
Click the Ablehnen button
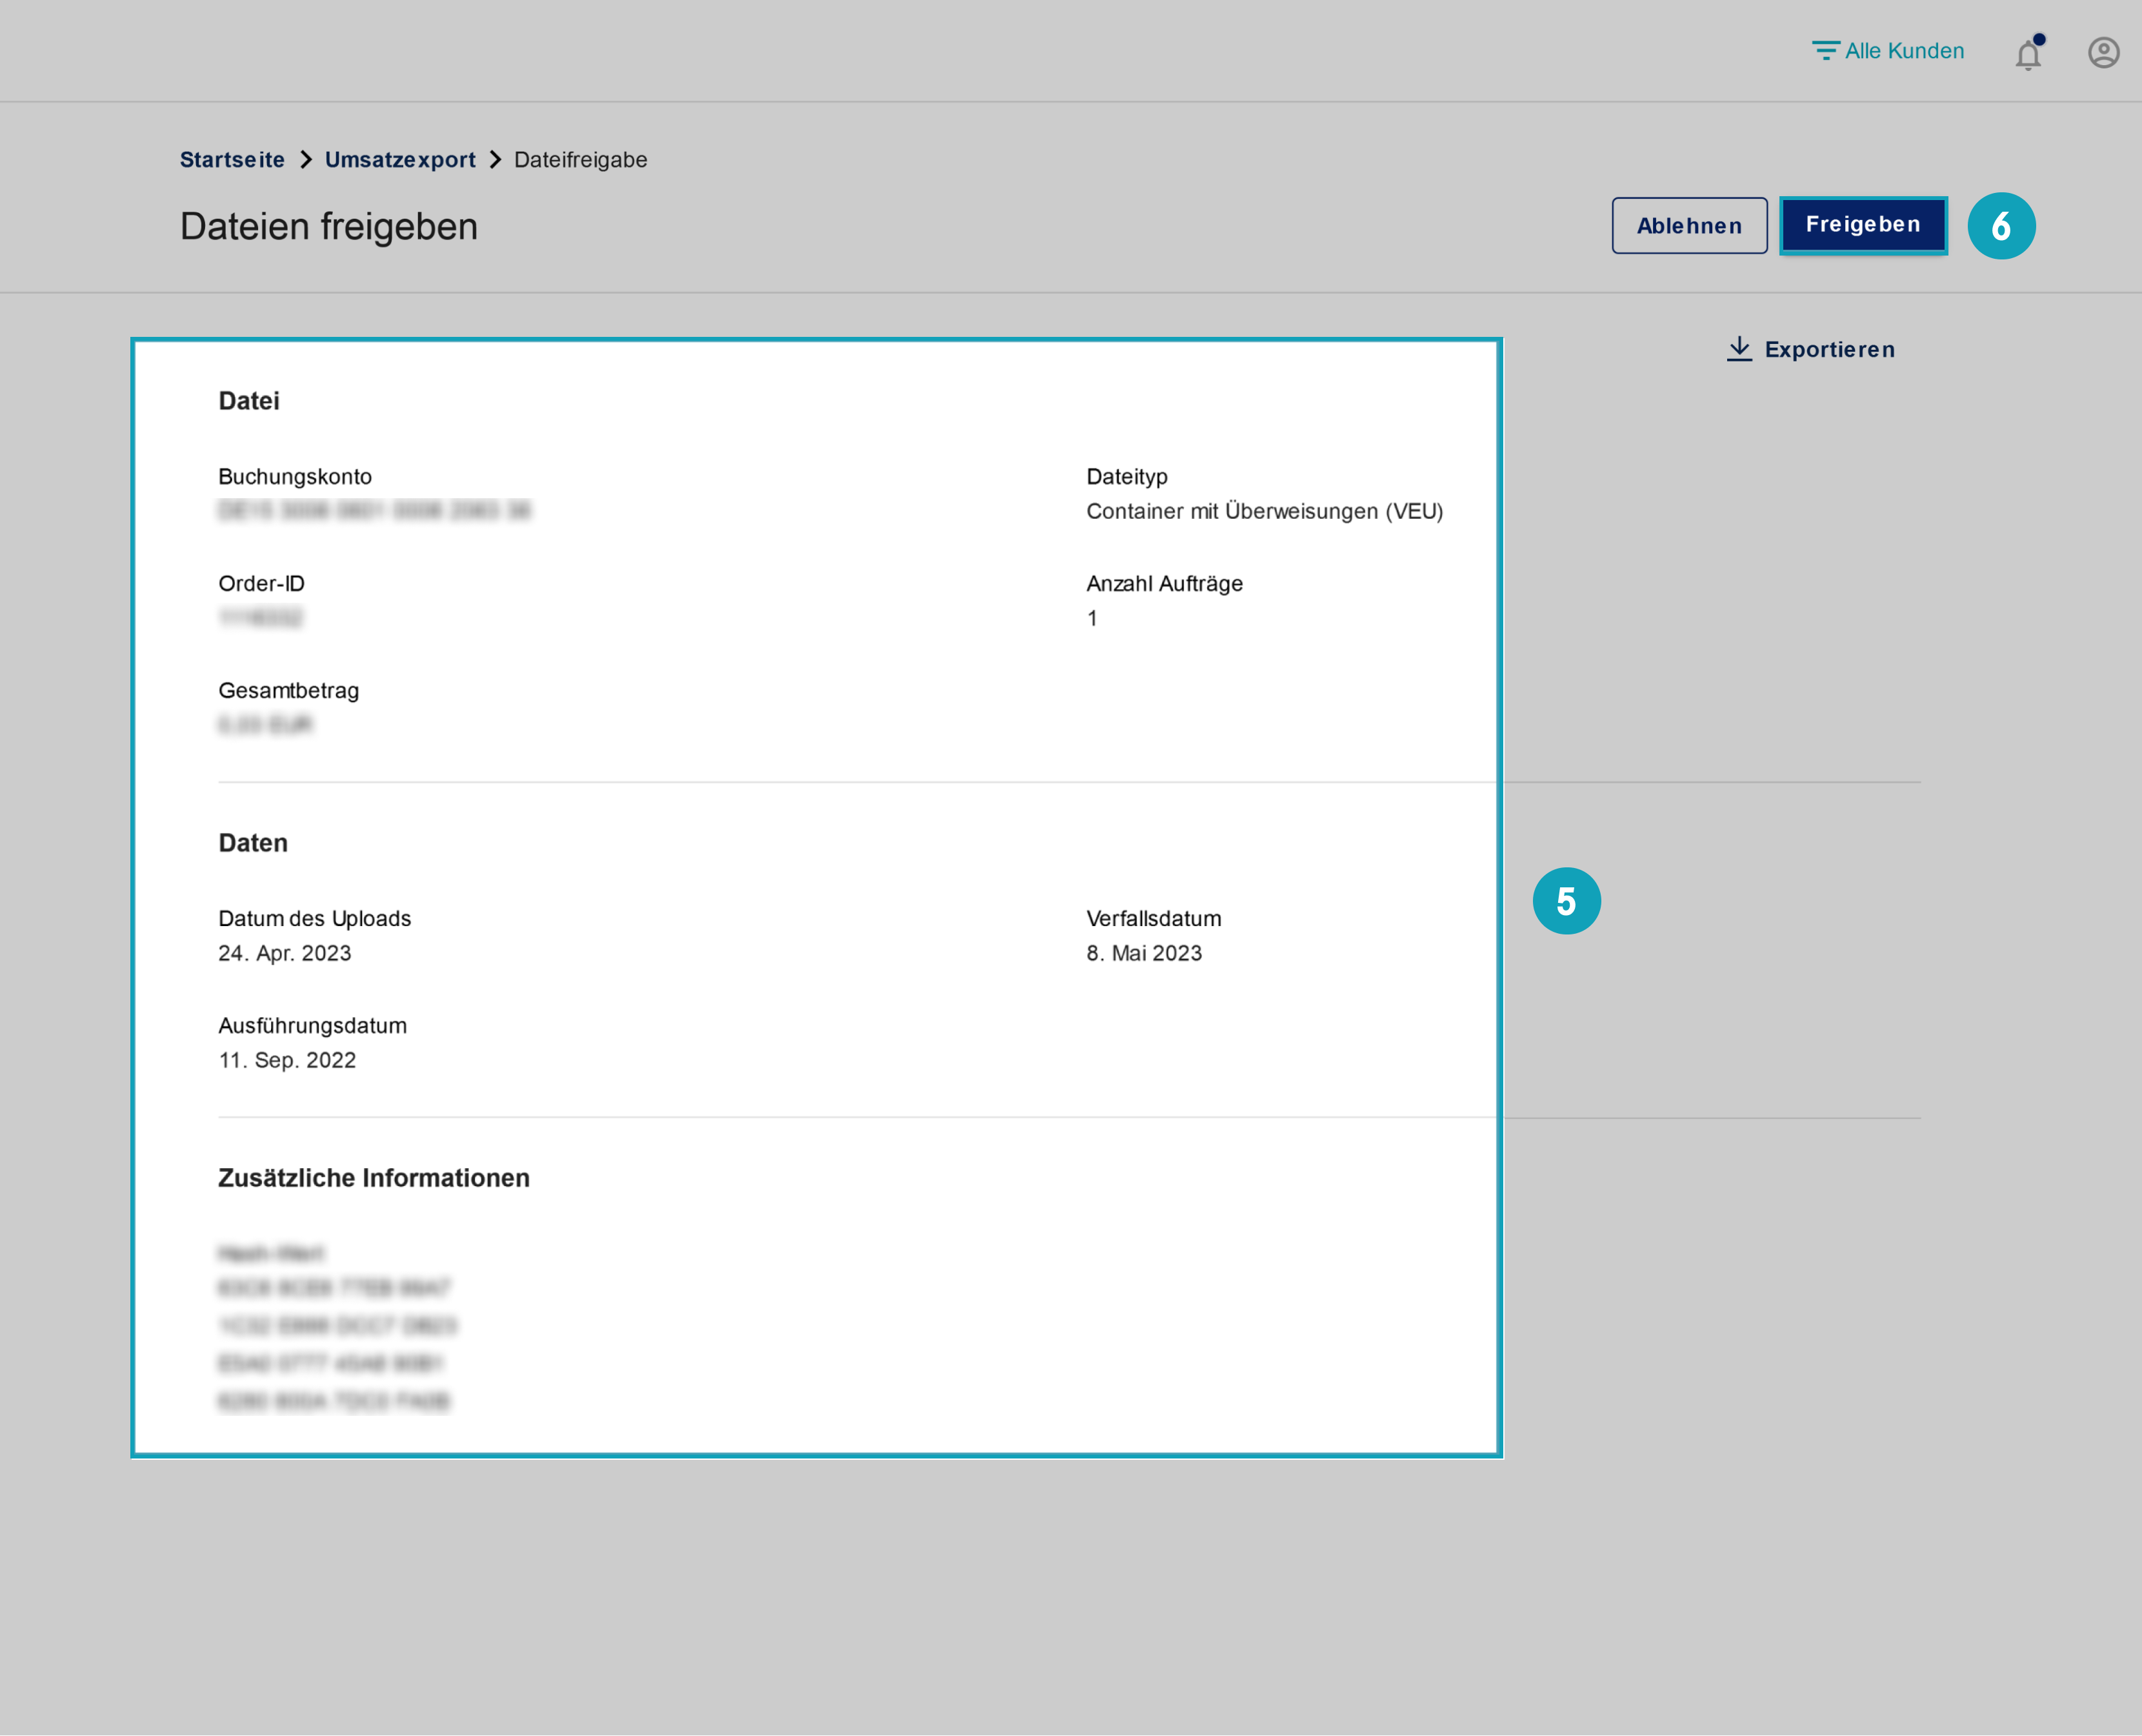click(1689, 226)
